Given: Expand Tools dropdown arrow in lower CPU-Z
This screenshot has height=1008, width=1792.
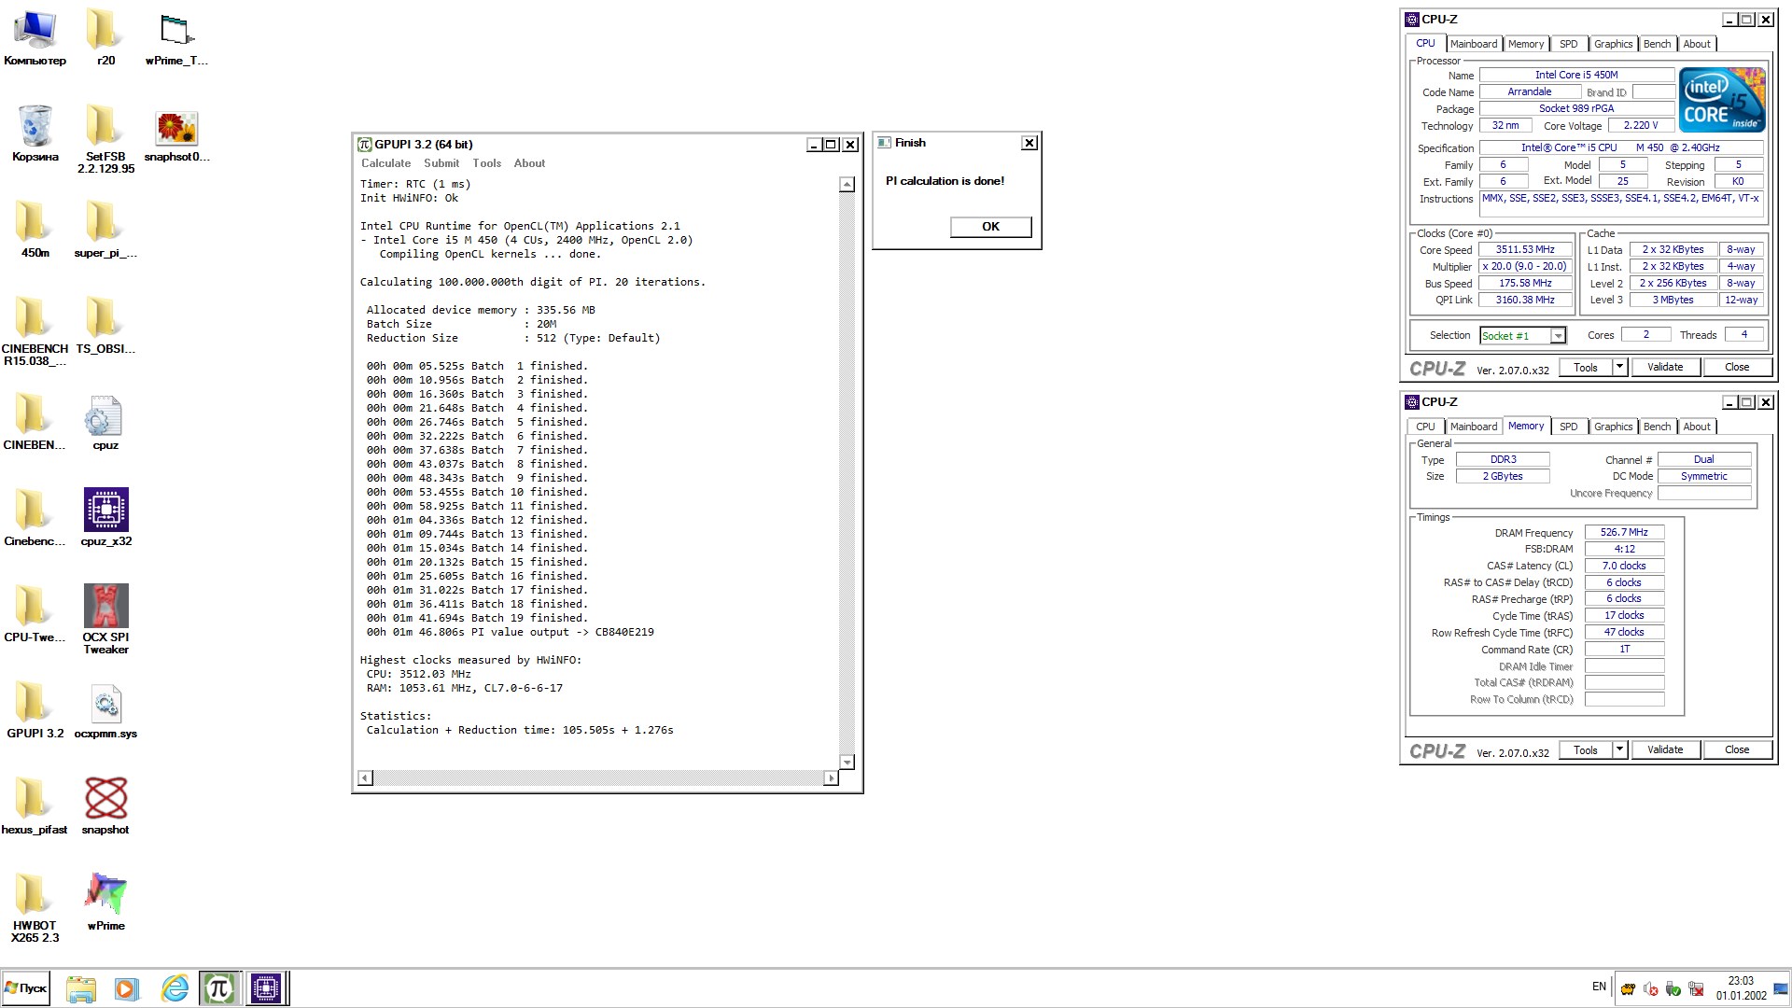Looking at the screenshot, I should click(x=1620, y=749).
